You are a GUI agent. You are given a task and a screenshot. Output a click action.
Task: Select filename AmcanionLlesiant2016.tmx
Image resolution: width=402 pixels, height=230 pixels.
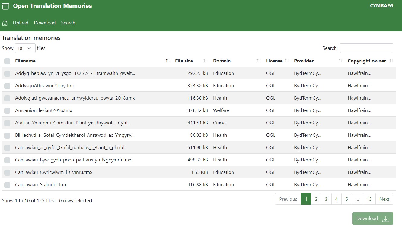[x=44, y=110]
